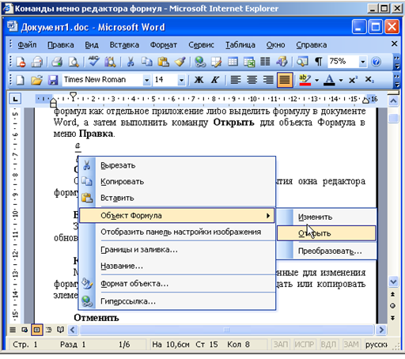Click the vertical scrollbar down arrow

click(393, 282)
